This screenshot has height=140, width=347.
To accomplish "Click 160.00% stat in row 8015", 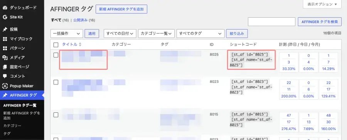I will coord(328,129).
